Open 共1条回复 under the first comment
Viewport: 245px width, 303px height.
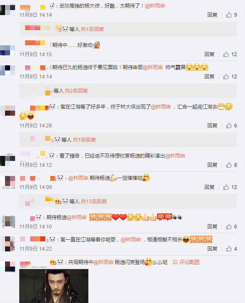[x=92, y=29]
